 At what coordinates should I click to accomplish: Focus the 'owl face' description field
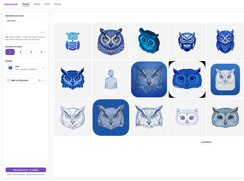tap(26, 26)
